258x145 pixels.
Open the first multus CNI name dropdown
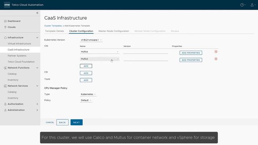click(x=100, y=52)
